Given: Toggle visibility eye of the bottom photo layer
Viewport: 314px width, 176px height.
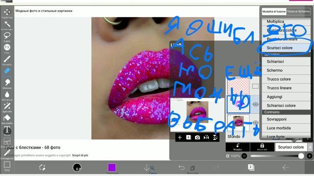Looking at the screenshot, I should pyautogui.click(x=255, y=122).
